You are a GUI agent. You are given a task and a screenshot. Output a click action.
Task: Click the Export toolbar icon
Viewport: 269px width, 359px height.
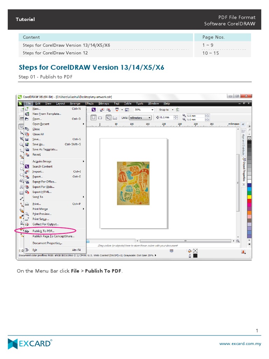109,110
